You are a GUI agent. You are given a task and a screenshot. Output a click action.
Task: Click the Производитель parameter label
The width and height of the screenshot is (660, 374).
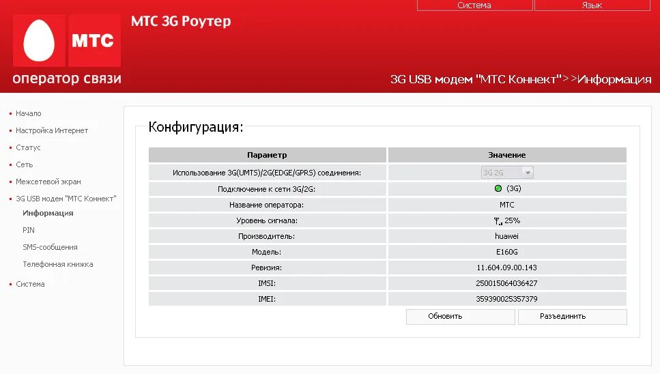pos(266,236)
